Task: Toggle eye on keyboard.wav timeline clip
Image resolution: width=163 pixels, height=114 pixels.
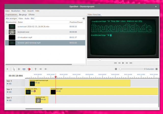Action: (42, 100)
